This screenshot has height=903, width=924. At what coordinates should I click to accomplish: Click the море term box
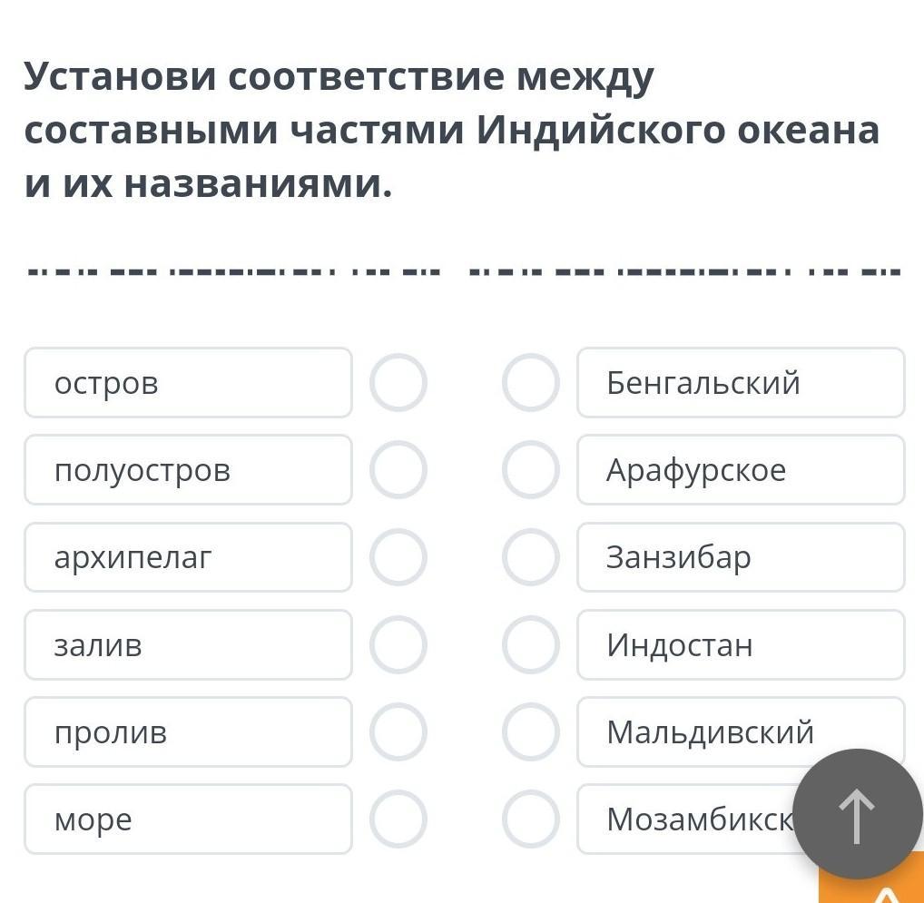(x=188, y=819)
